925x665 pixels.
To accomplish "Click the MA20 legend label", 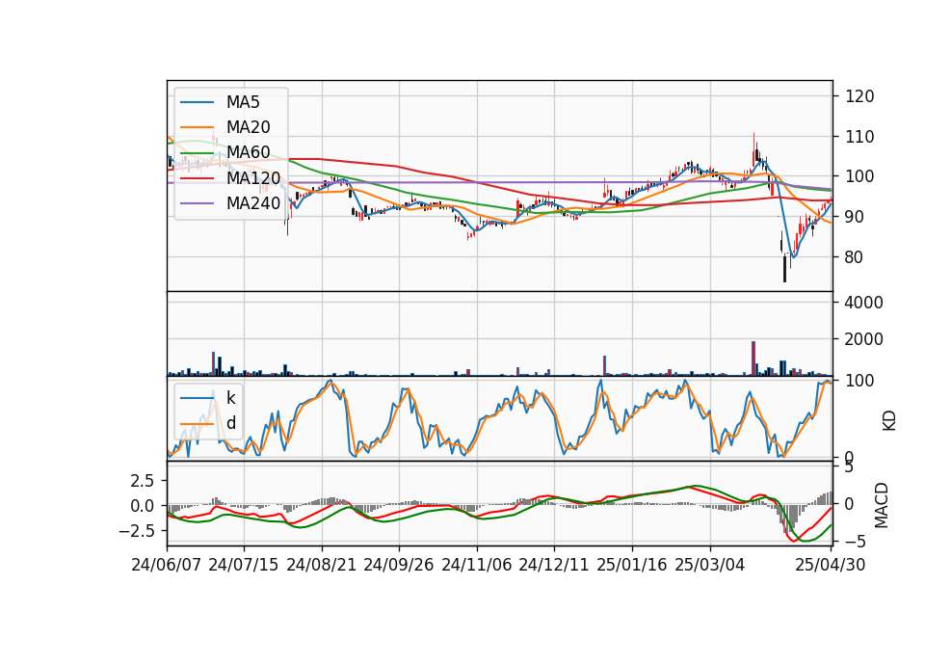I will [249, 127].
